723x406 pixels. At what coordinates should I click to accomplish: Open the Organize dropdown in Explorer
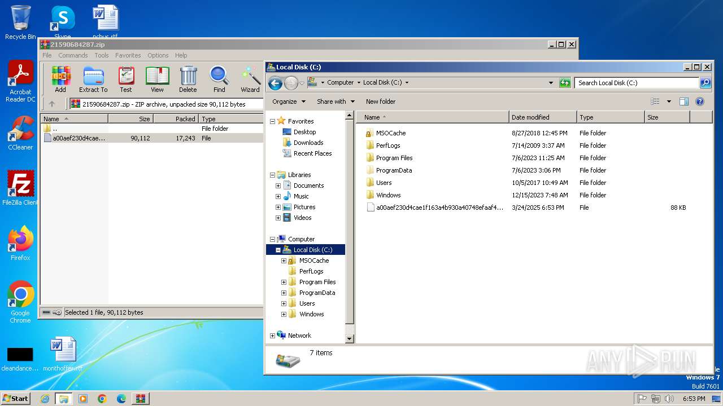pyautogui.click(x=289, y=101)
